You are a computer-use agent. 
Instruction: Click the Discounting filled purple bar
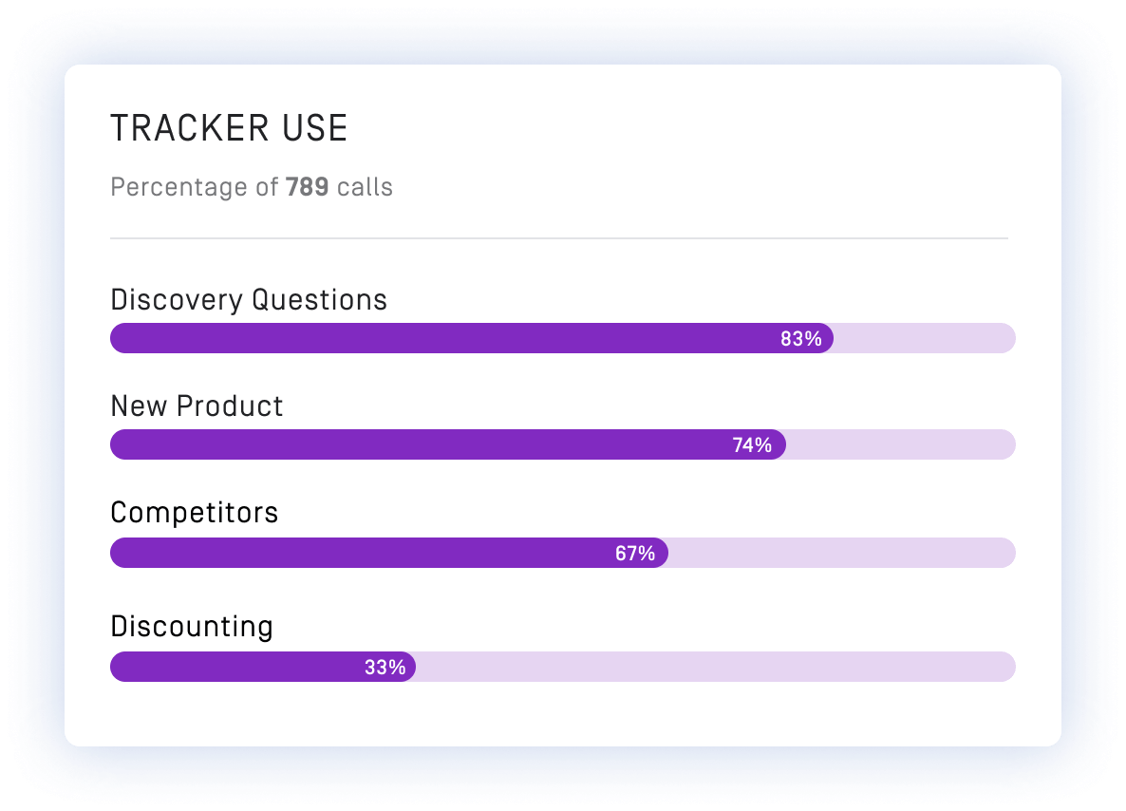(x=263, y=667)
